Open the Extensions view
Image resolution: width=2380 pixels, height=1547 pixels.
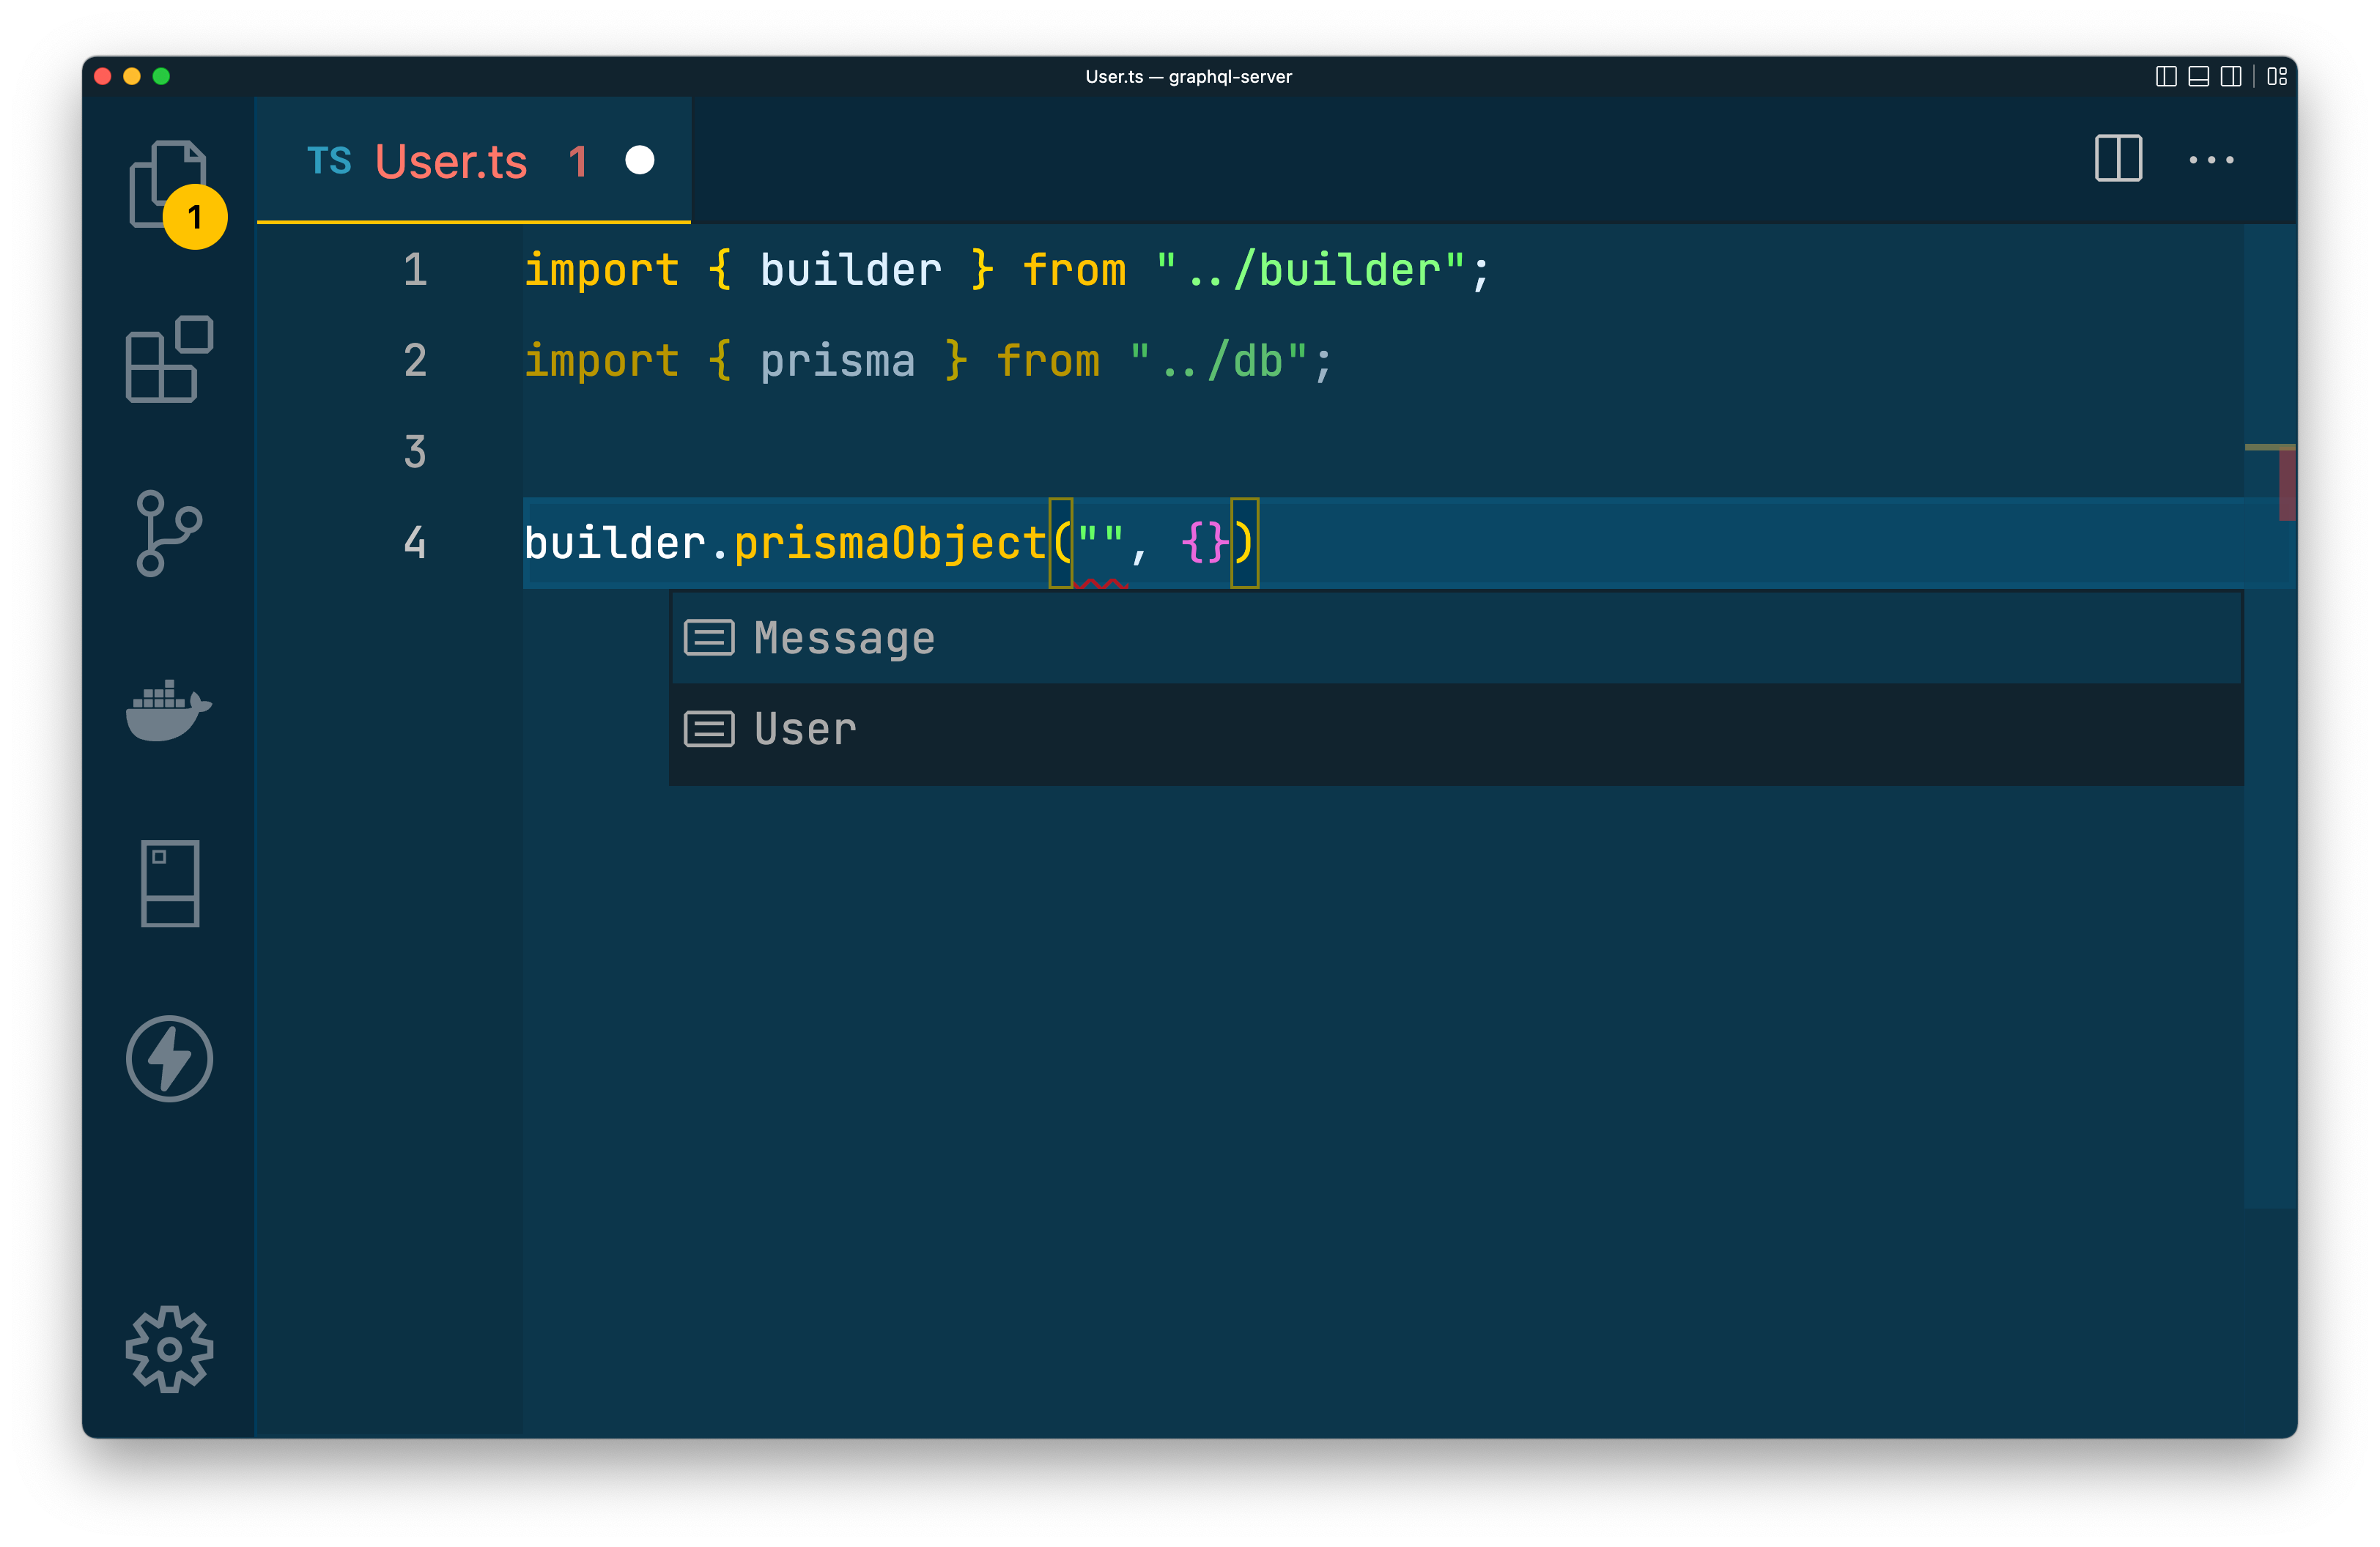point(169,360)
